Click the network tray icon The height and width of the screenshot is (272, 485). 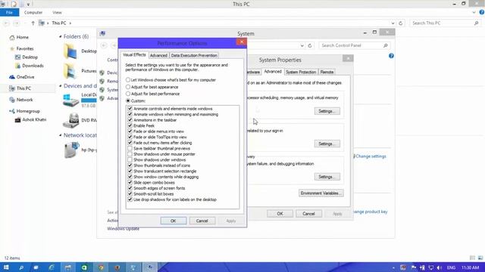(x=431, y=267)
